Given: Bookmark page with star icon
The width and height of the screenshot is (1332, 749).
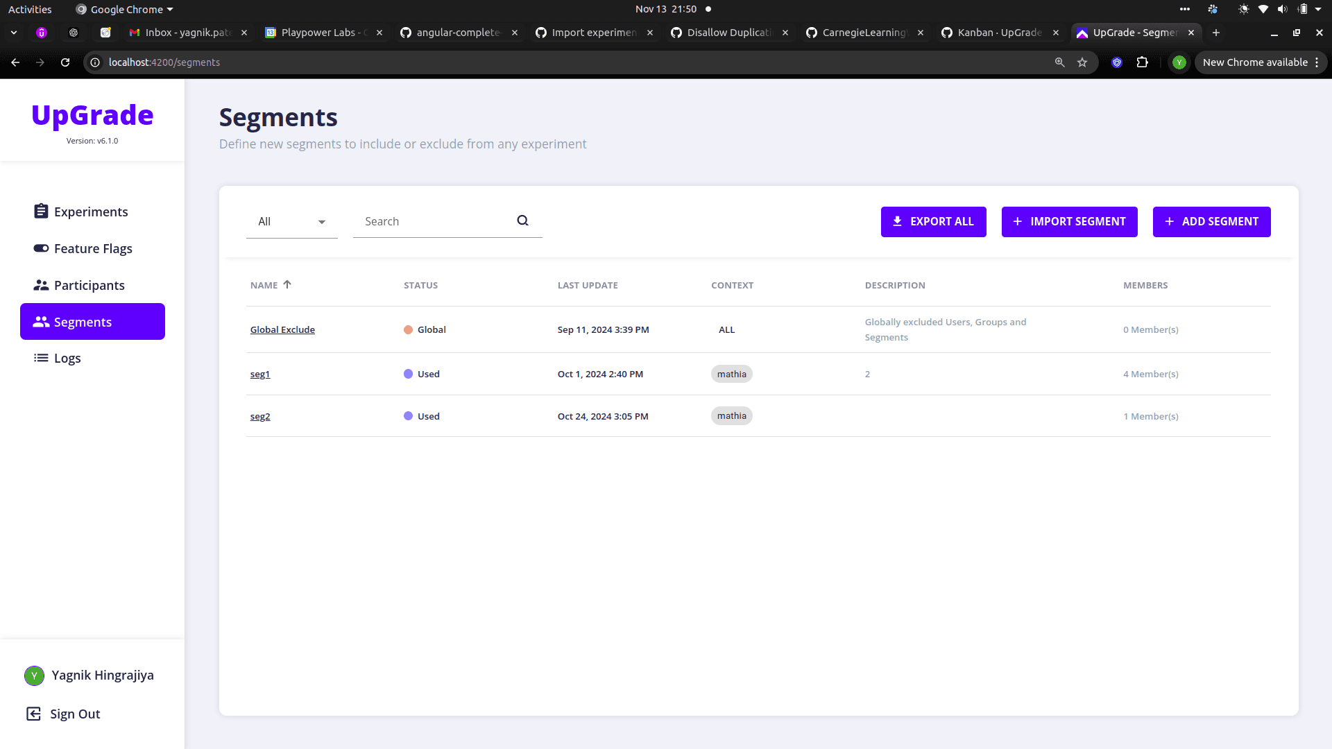Looking at the screenshot, I should pos(1082,62).
